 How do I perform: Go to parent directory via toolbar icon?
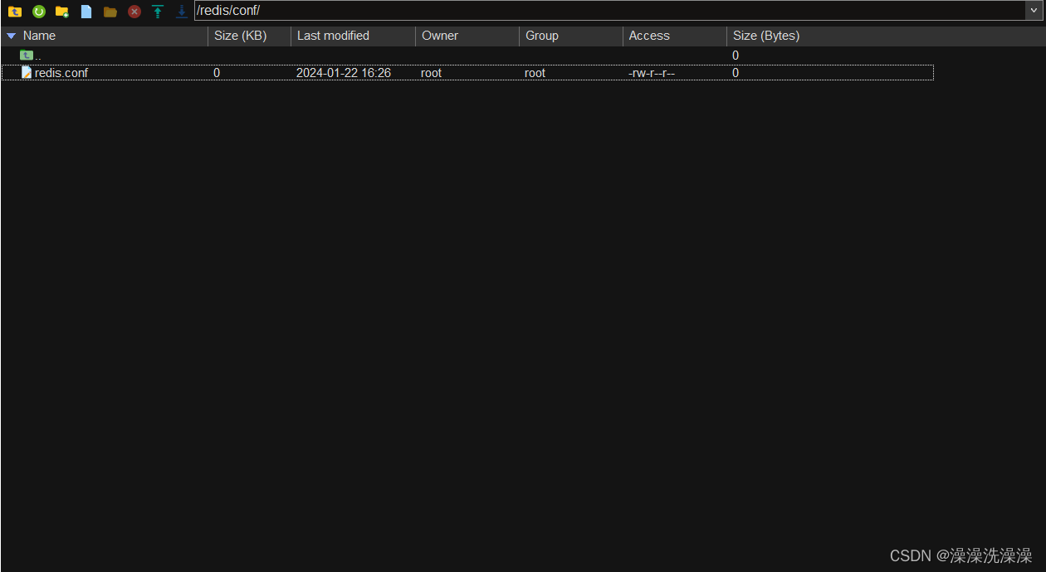point(15,12)
